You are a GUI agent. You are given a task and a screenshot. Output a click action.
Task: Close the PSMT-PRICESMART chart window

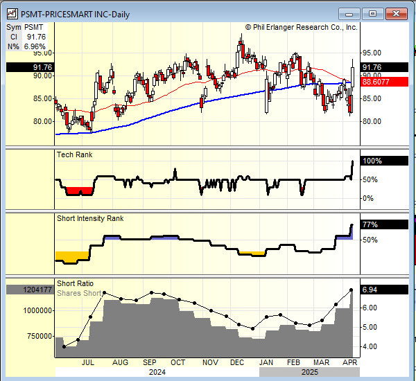[x=396, y=14]
